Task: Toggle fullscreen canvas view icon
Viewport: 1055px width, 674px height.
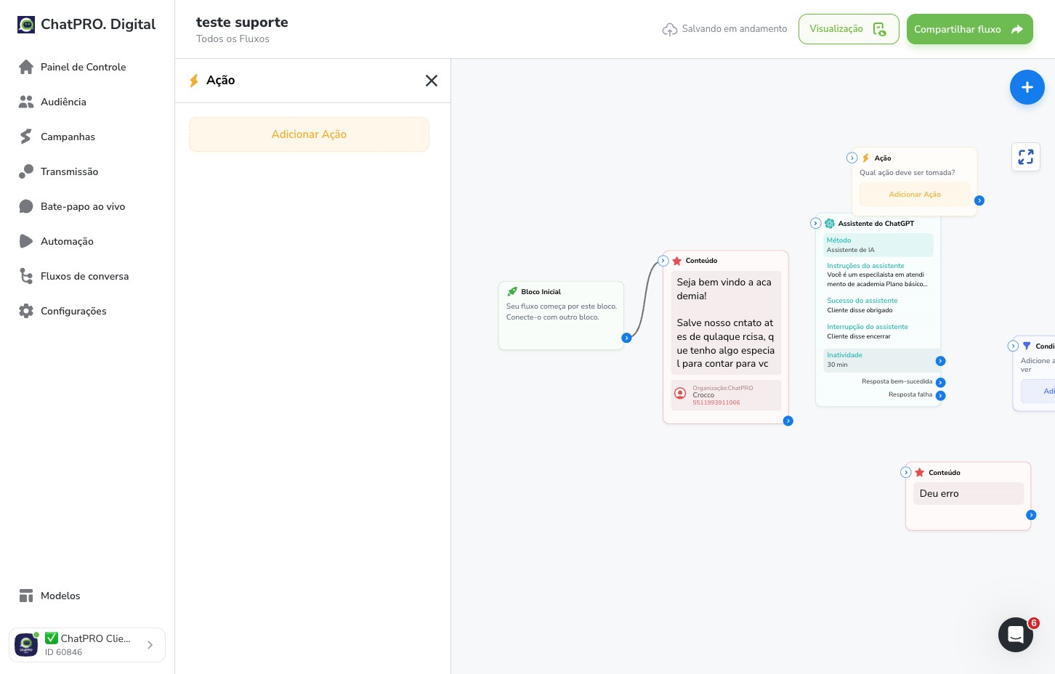Action: click(x=1025, y=157)
